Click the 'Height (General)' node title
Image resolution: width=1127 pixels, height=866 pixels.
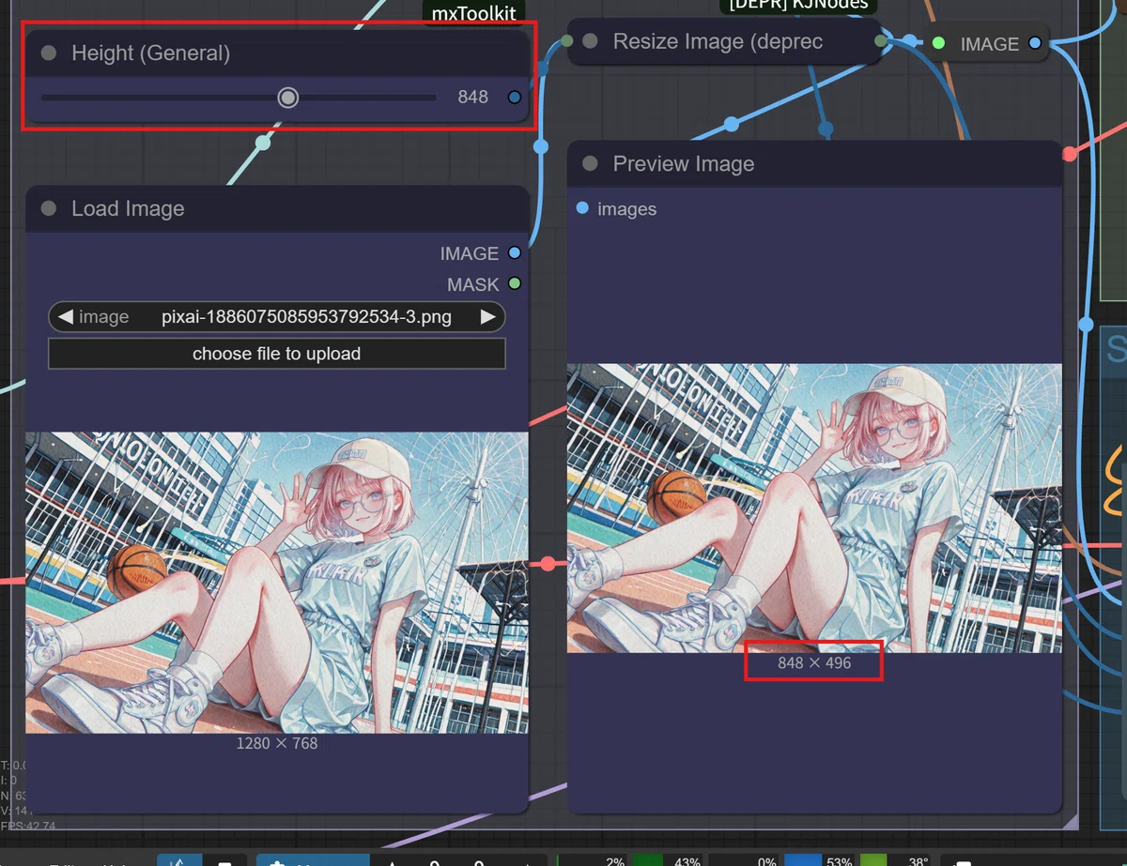(x=151, y=53)
